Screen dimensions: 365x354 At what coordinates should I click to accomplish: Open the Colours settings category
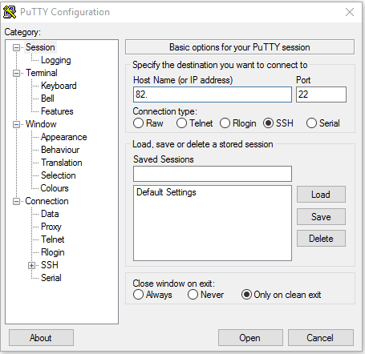(55, 188)
